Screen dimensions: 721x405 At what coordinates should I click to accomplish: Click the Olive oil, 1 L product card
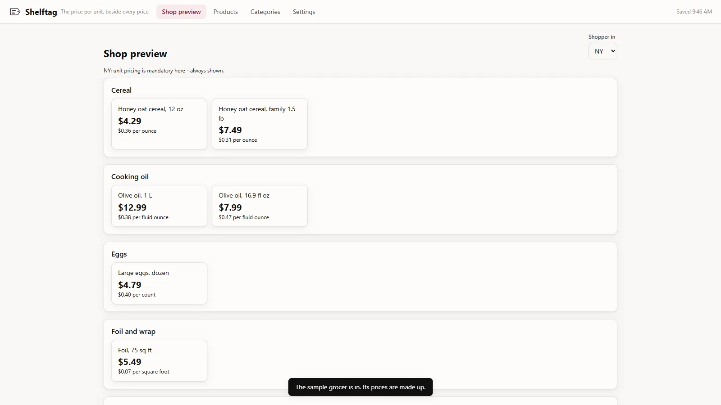(159, 206)
